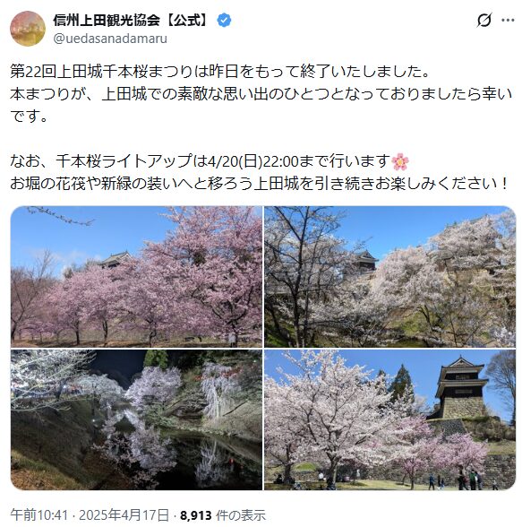View top-left pink cherry blossom photo

click(x=136, y=277)
